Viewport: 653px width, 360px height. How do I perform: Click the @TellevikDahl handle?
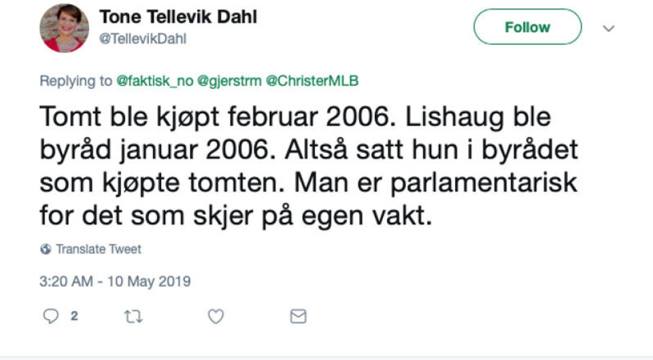(143, 39)
